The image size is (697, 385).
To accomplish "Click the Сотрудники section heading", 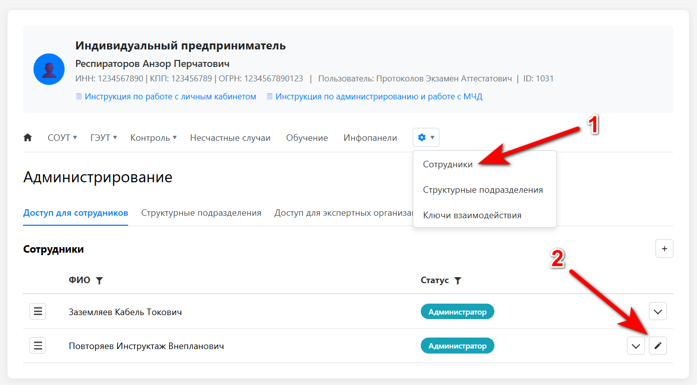I will point(54,249).
